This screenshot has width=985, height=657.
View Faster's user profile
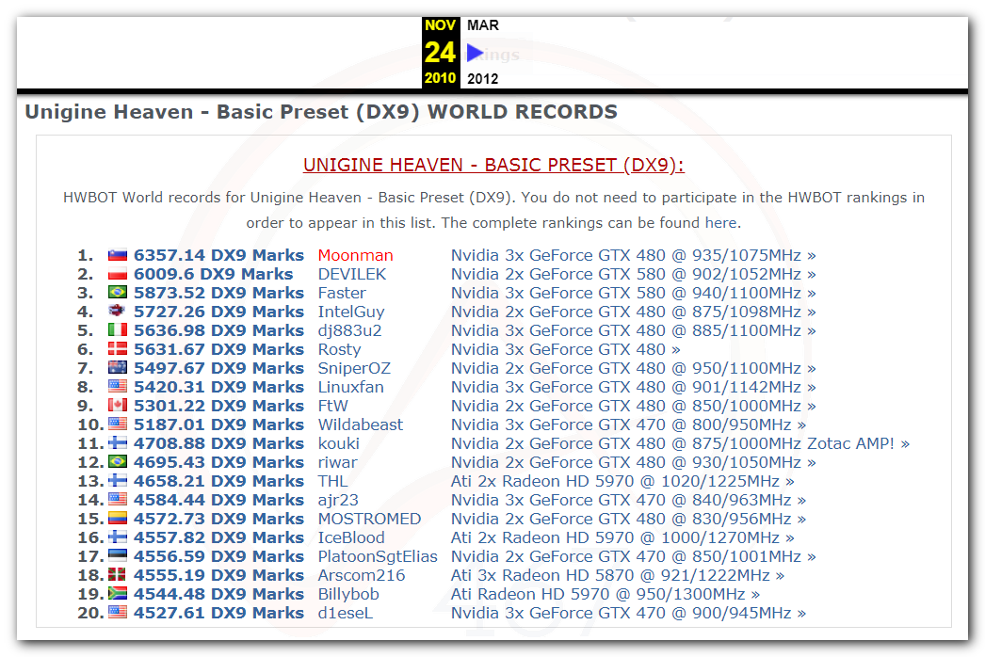[x=342, y=294]
